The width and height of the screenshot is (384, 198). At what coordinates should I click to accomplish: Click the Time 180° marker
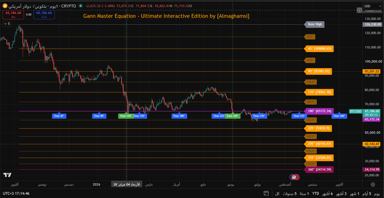[x=179, y=116]
